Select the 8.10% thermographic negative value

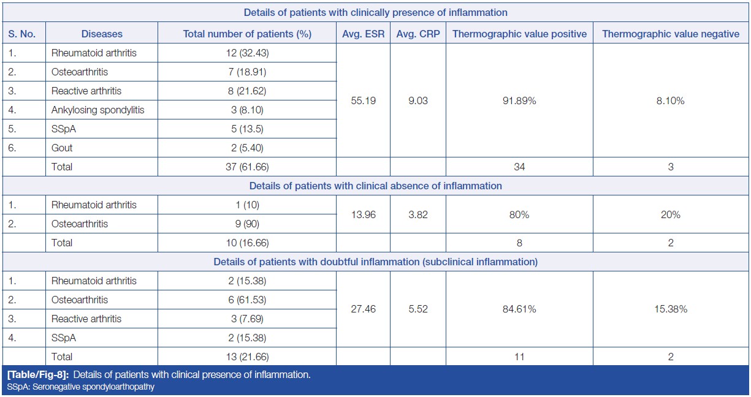671,100
